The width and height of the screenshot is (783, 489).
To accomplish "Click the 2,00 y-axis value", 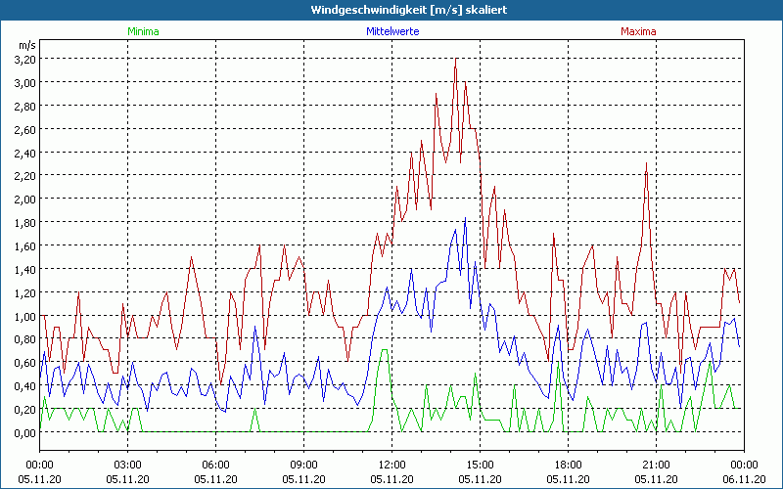I will click(x=25, y=200).
